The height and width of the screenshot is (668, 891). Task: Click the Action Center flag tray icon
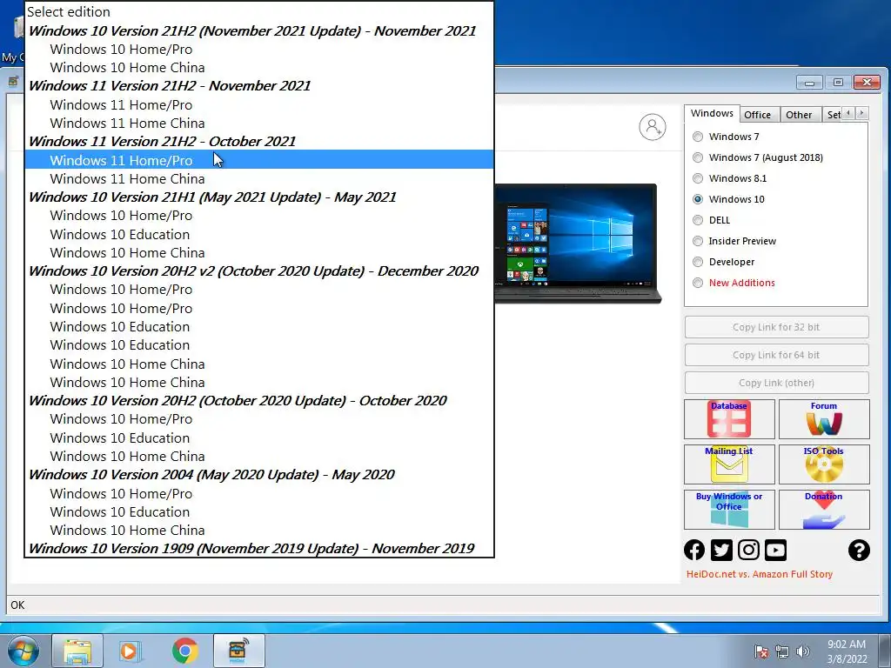(761, 651)
